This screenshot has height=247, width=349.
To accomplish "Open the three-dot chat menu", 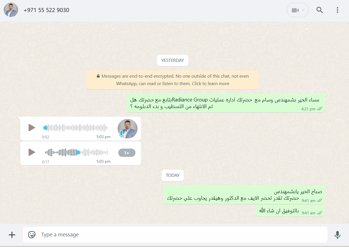I will pos(338,10).
